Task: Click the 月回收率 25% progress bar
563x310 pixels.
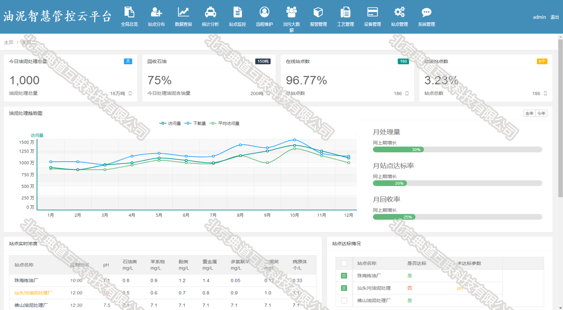Action: pyautogui.click(x=458, y=217)
